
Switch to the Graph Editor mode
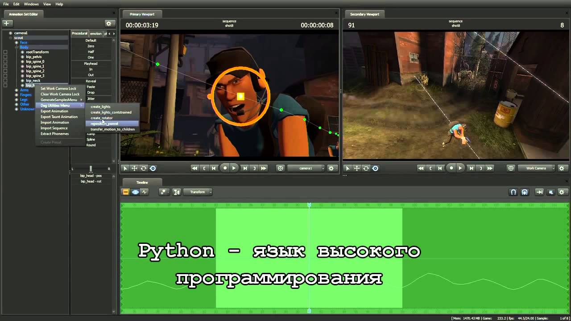(144, 192)
